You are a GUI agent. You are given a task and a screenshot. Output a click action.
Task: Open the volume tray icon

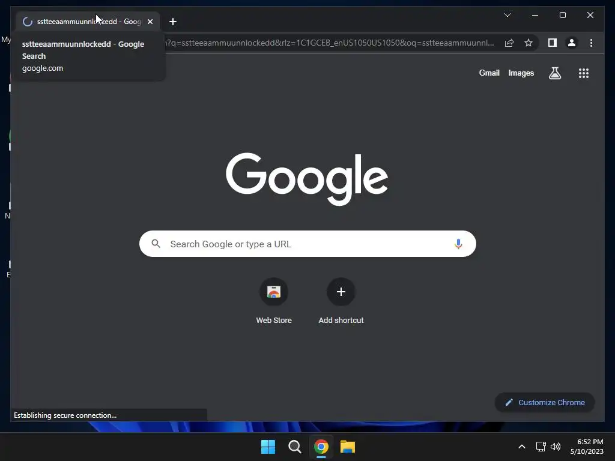coord(556,447)
